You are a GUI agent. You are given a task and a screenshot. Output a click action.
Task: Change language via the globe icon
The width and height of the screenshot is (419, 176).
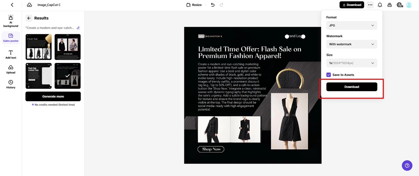click(400, 5)
